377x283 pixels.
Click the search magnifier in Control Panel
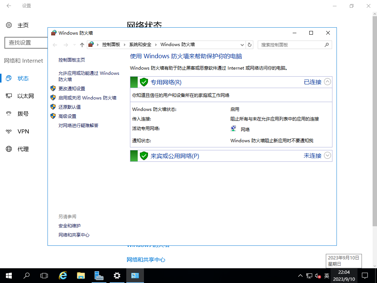327,45
